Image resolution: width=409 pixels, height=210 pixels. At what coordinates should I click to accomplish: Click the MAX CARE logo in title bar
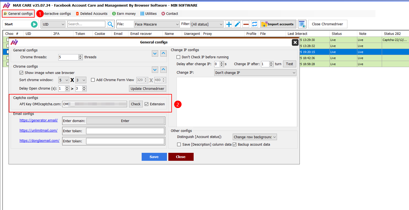pos(6,5)
